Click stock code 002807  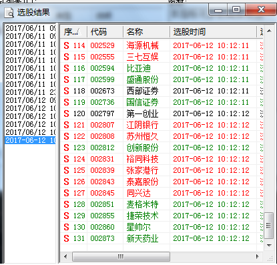click(x=102, y=125)
